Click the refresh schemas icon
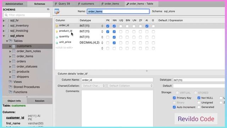227x128 pixels. [48, 10]
